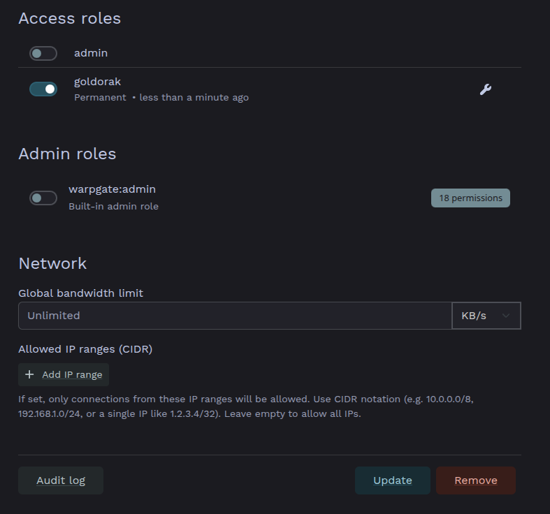The width and height of the screenshot is (550, 514).
Task: Click the plus icon beside Add IP range
Action: [x=29, y=374]
